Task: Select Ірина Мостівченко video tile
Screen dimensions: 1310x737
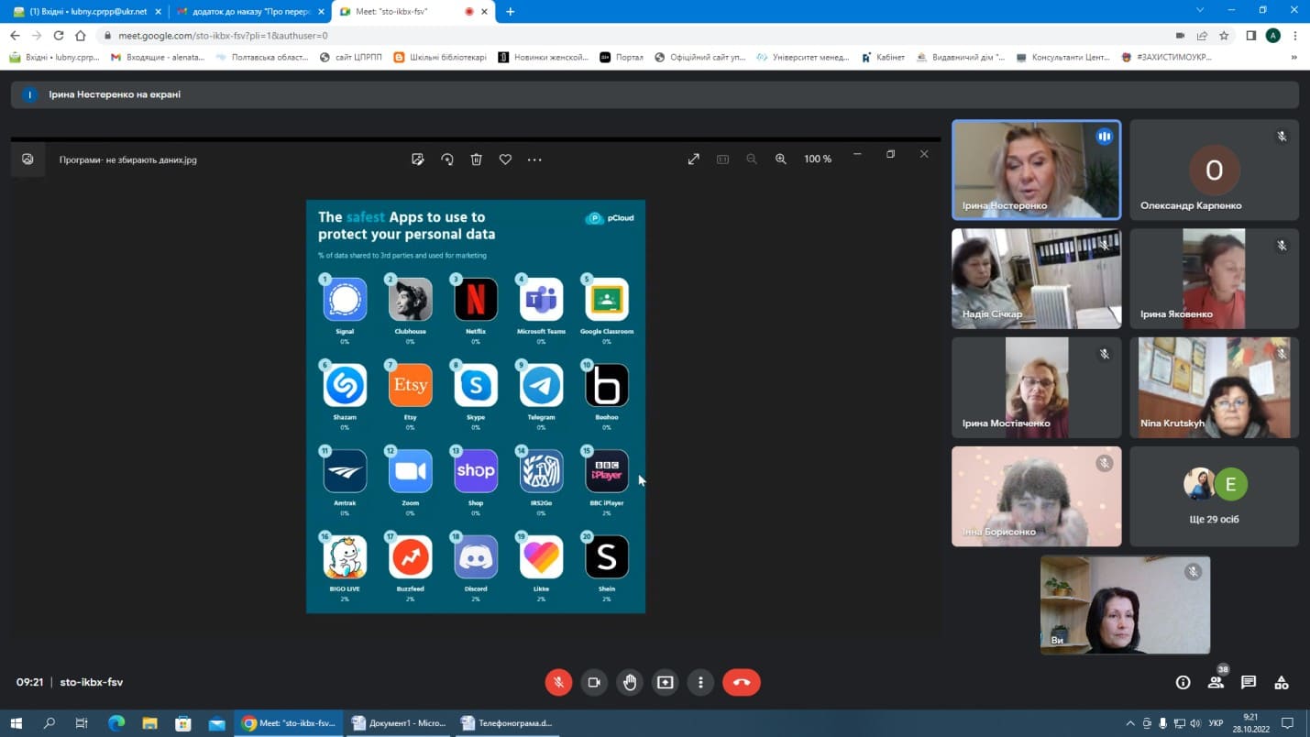Action: [x=1036, y=388]
